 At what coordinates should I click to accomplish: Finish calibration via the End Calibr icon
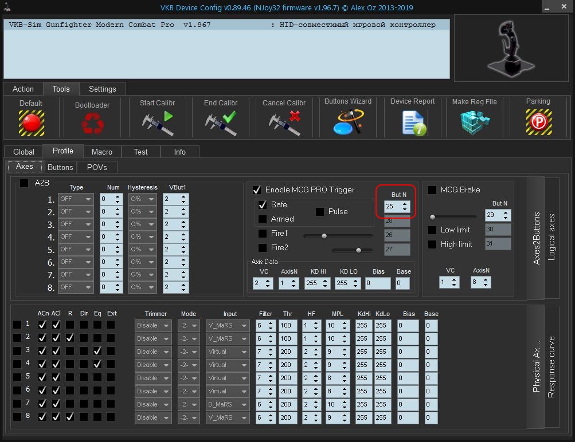coord(221,124)
